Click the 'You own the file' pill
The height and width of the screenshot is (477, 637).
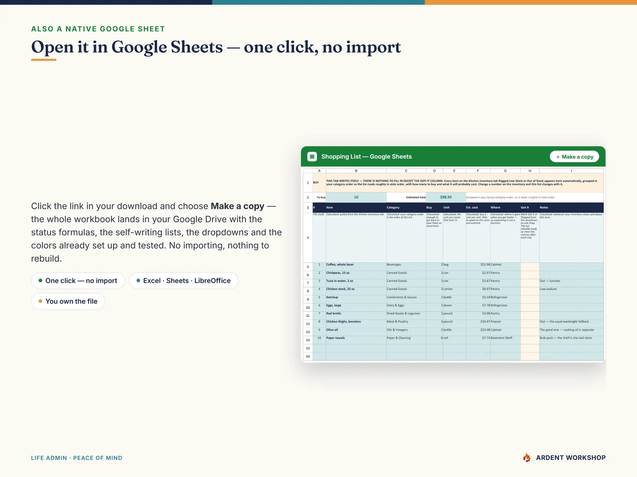tap(68, 301)
